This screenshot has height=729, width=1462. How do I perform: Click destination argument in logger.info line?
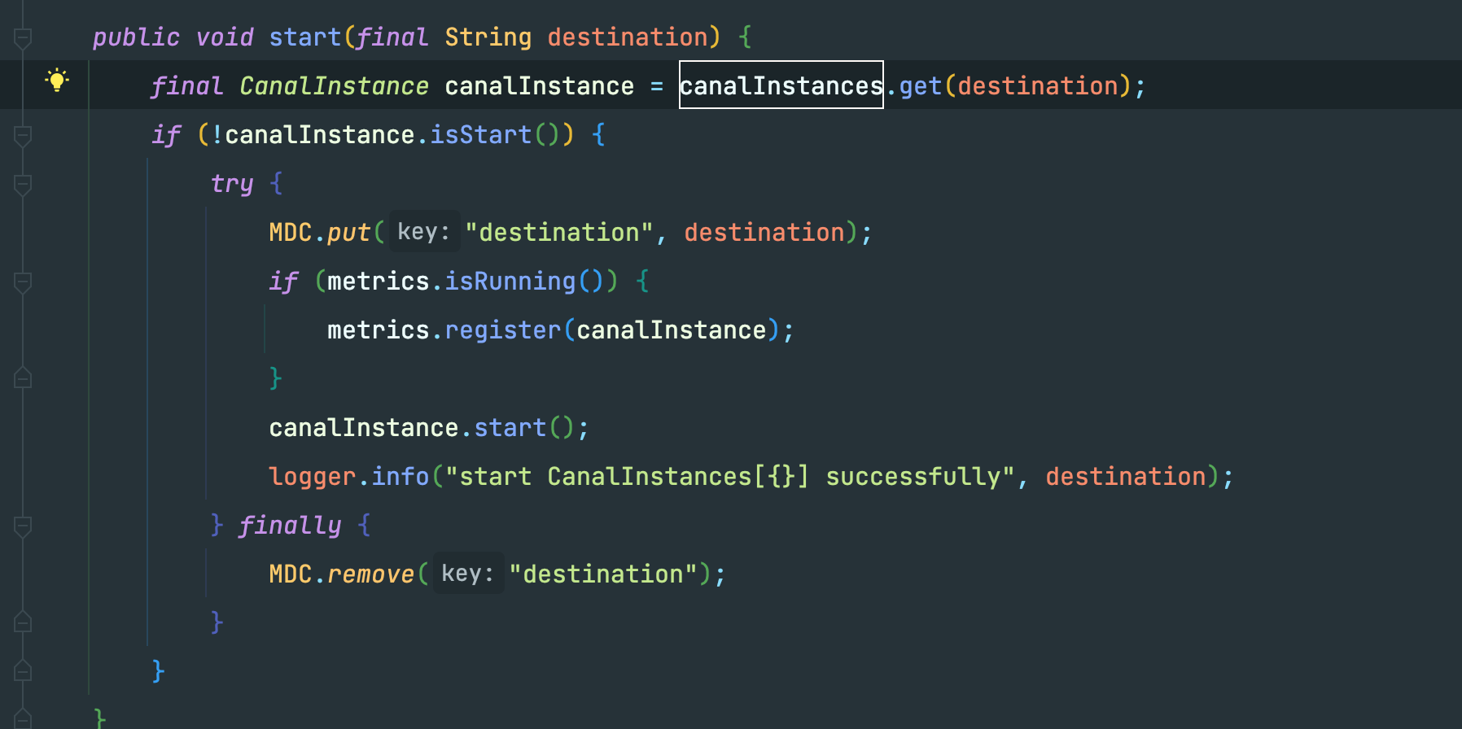coord(1126,476)
